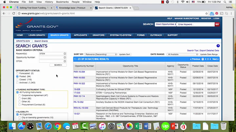This screenshot has width=236, height=132.
Task: Open the Pinterest extension icon
Action: (x=217, y=13)
